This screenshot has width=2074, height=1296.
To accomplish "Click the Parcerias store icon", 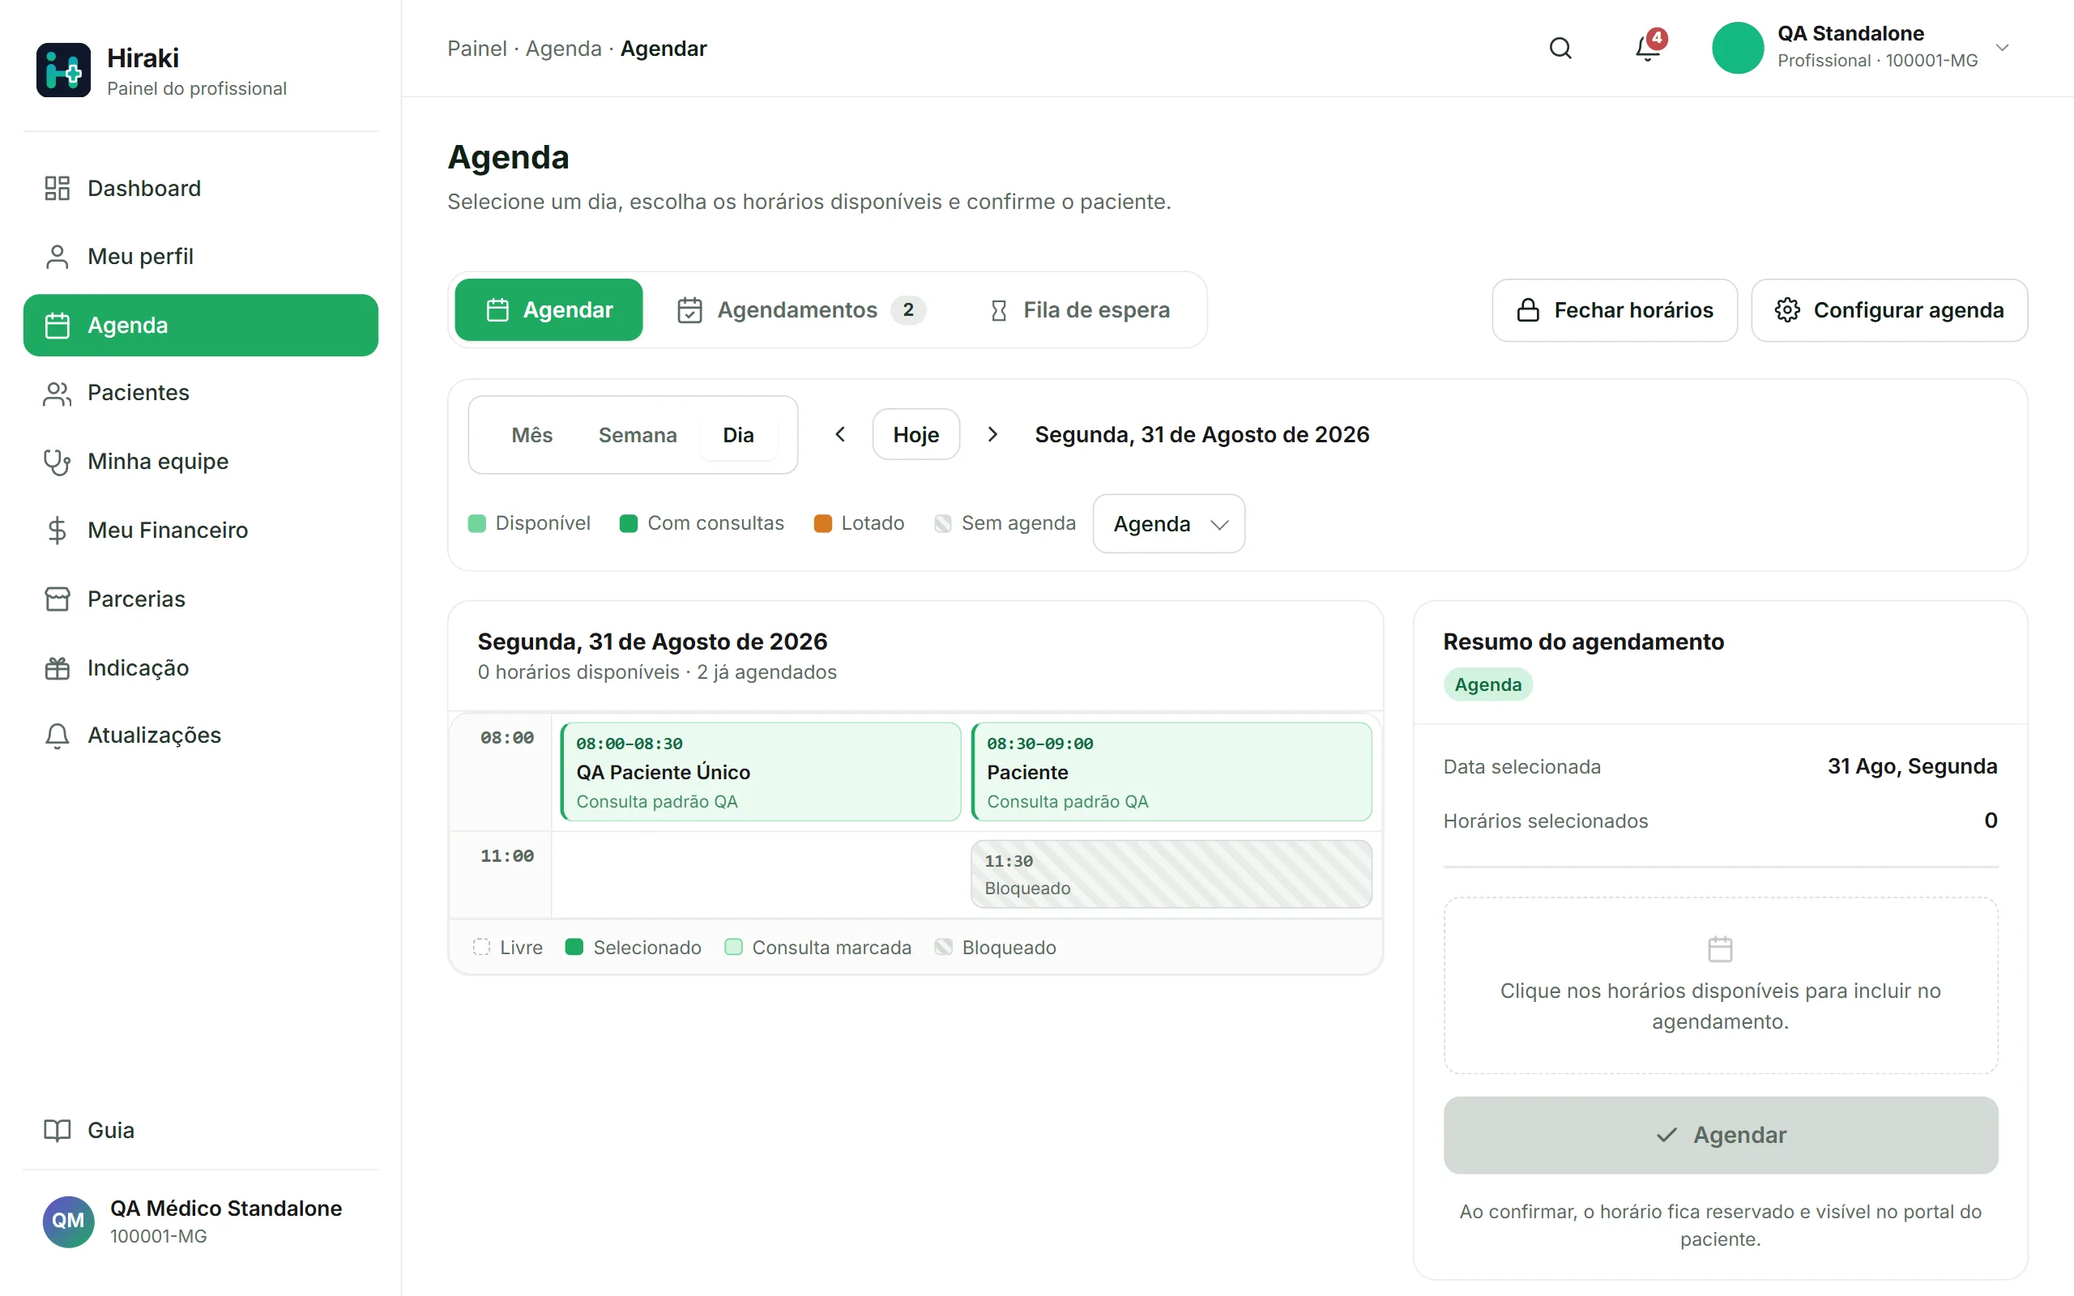I will (x=57, y=599).
